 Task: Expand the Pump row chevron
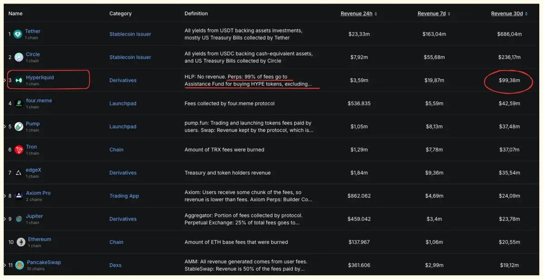tap(5, 126)
